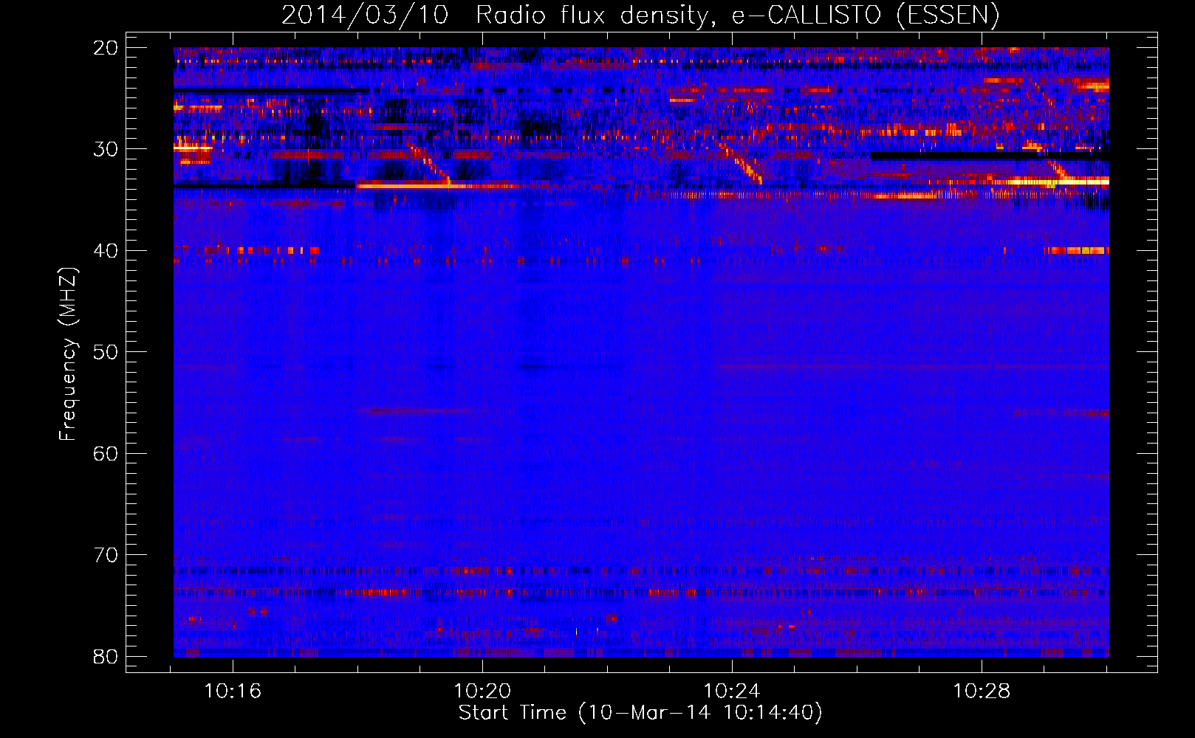Click the date '2014/03/10' in the title

click(x=365, y=15)
